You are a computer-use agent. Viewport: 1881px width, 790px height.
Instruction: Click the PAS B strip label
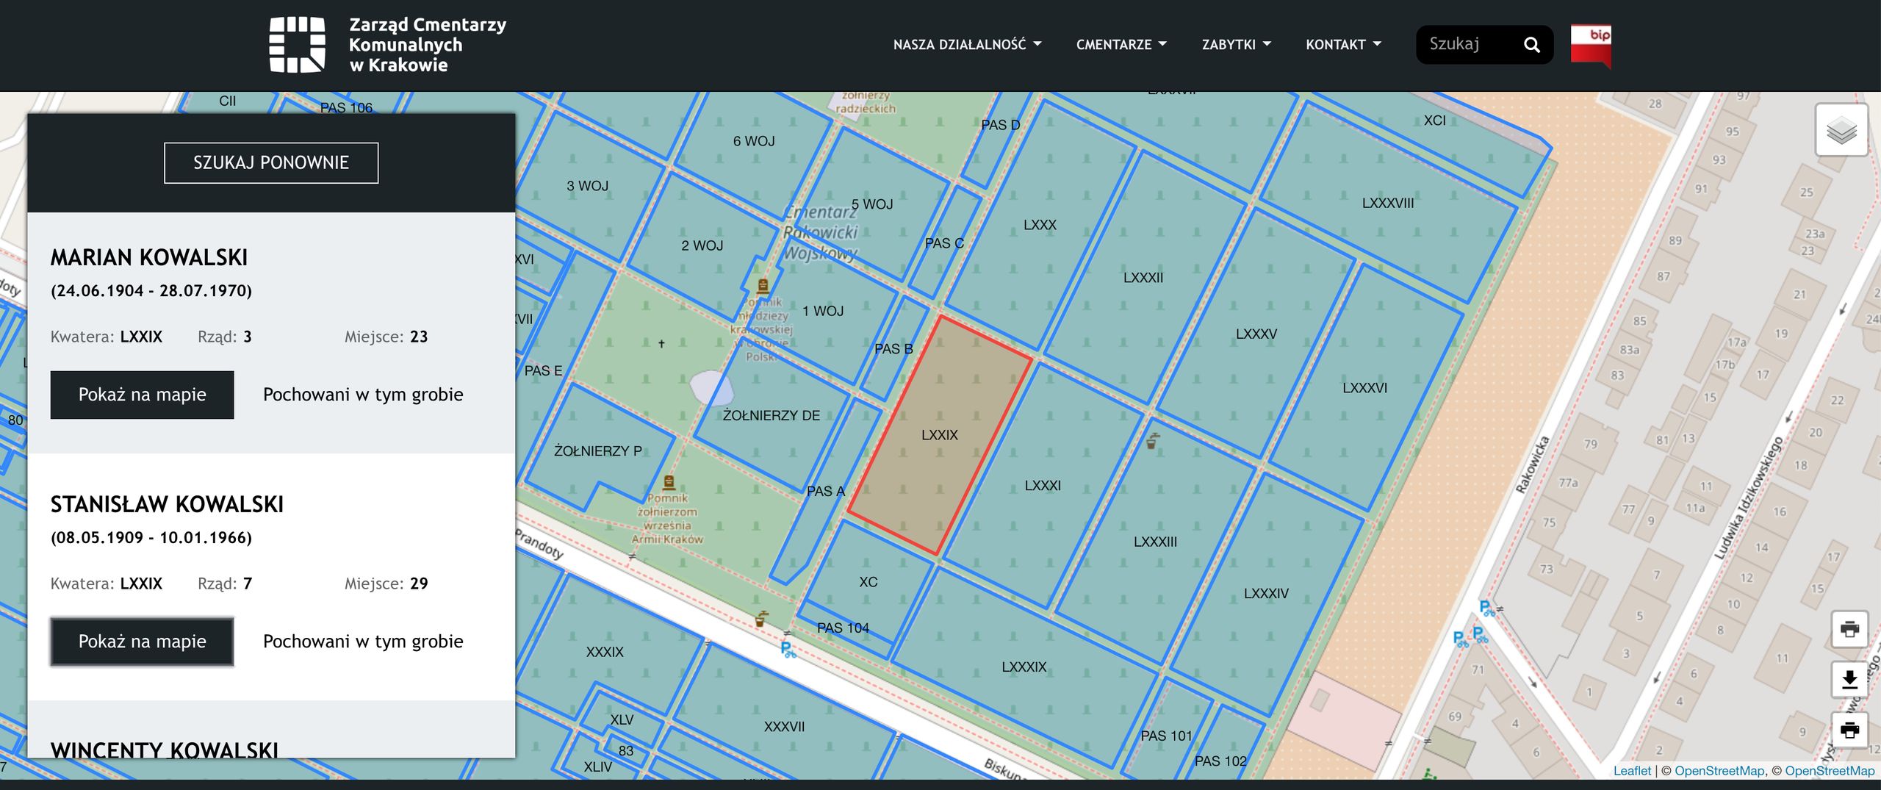pos(893,349)
